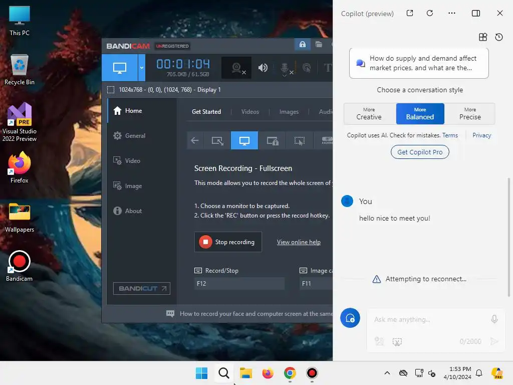Click the 1024x768 display selection text
The image size is (513, 385).
click(x=169, y=90)
